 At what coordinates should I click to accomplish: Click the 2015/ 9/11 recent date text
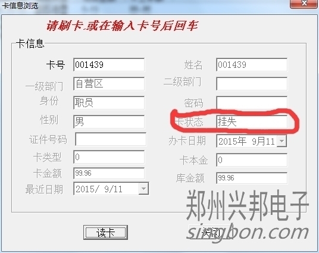click(x=99, y=189)
